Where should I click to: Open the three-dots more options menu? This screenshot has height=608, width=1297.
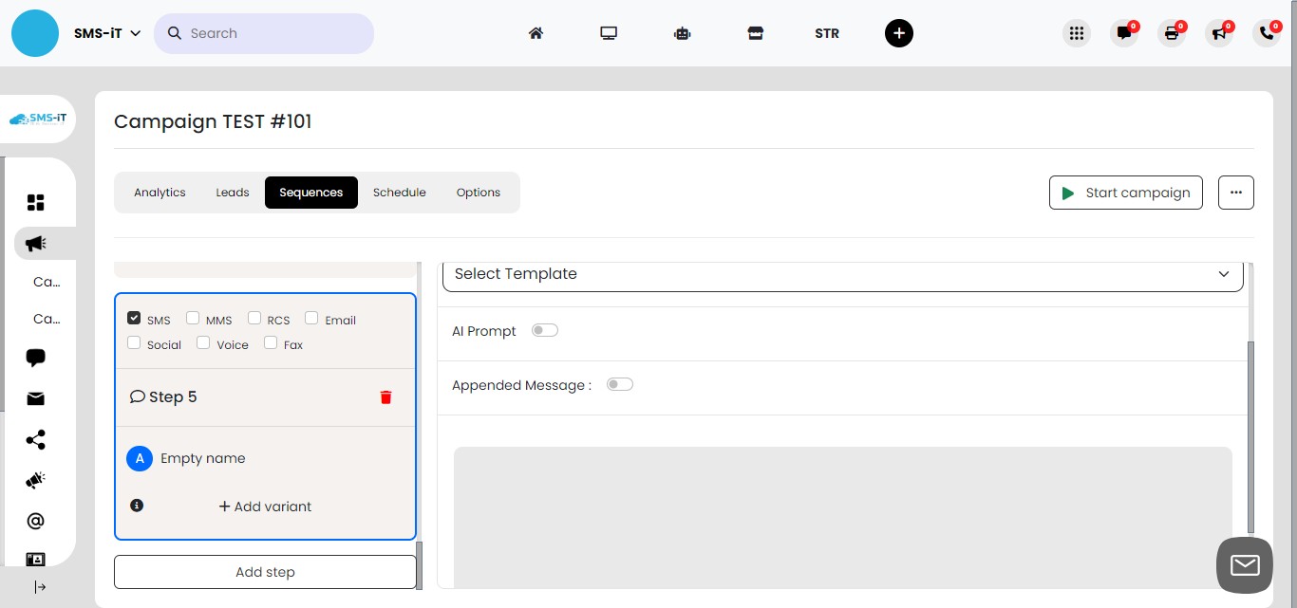1236,193
